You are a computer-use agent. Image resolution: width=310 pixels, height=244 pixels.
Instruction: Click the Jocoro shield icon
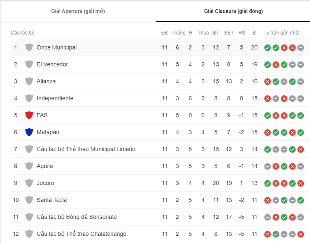(29, 183)
